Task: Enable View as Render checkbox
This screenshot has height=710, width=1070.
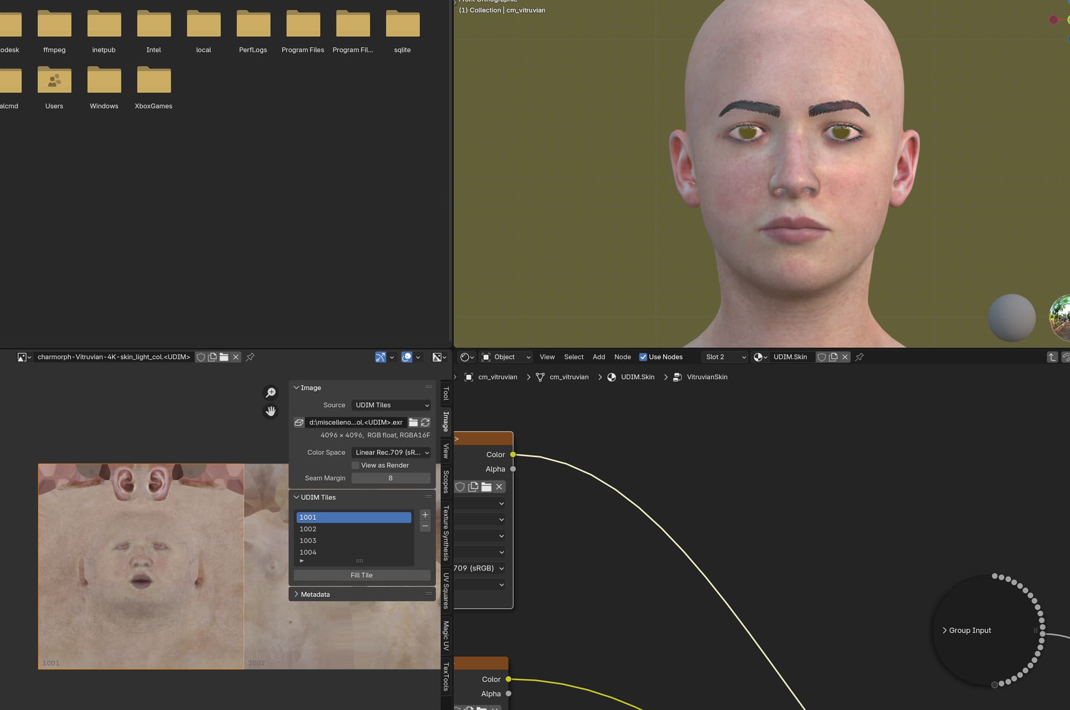Action: (355, 465)
